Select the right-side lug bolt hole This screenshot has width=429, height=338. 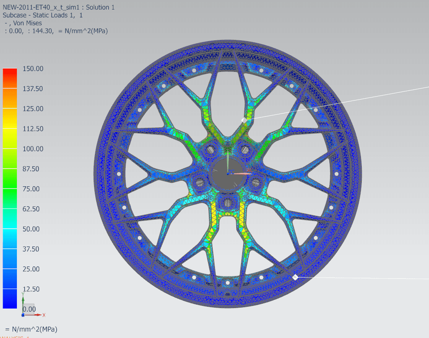pos(256,182)
